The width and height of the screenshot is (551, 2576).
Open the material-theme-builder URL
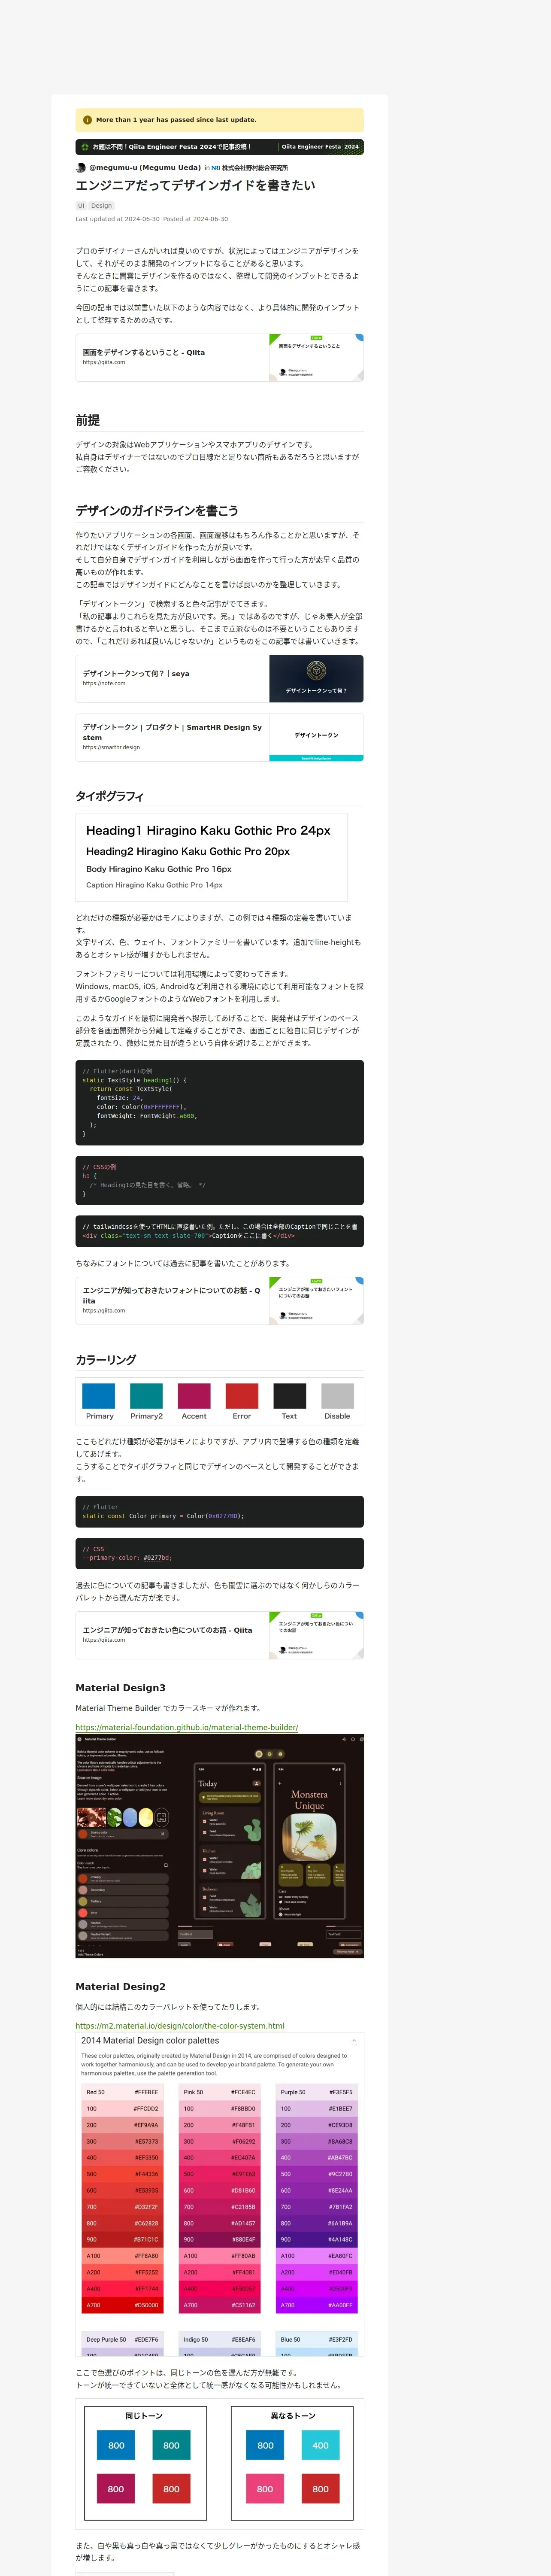coord(187,1727)
